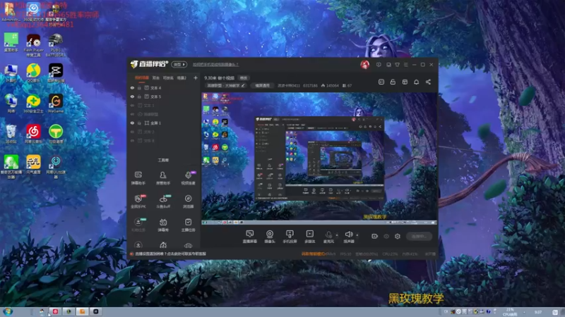
Task: Toggle the lock on 文本 5
Action: pyautogui.click(x=139, y=97)
